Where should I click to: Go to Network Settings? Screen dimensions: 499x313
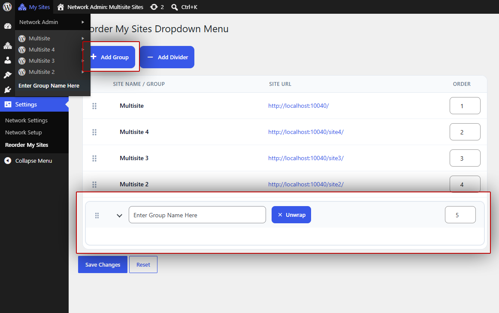pos(27,120)
